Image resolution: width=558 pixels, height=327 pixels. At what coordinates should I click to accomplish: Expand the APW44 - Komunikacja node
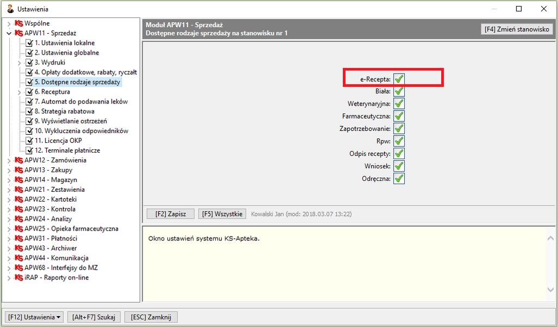pyautogui.click(x=9, y=258)
